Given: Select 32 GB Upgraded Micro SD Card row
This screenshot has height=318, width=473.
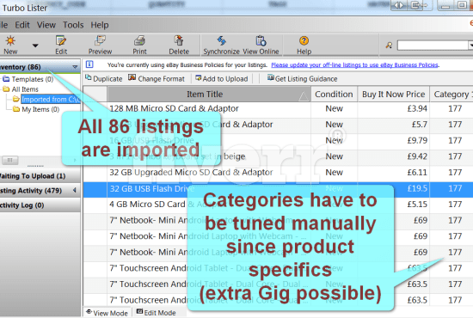Looking at the screenshot, I should [278, 173].
